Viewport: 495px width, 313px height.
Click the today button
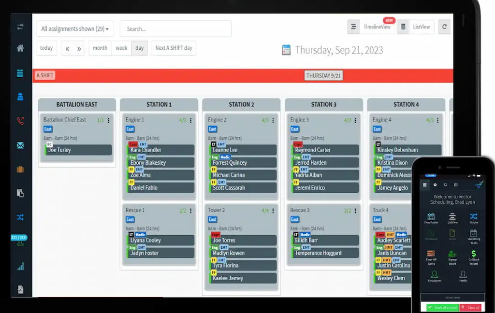tap(46, 48)
